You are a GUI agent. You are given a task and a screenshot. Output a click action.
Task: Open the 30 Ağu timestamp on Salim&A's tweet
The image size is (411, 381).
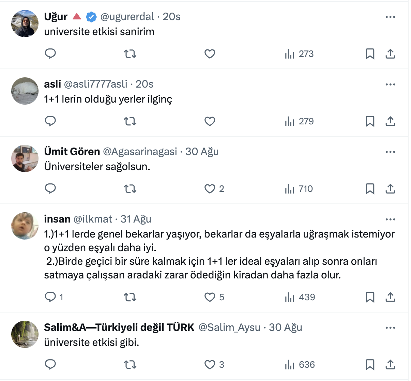coord(285,327)
